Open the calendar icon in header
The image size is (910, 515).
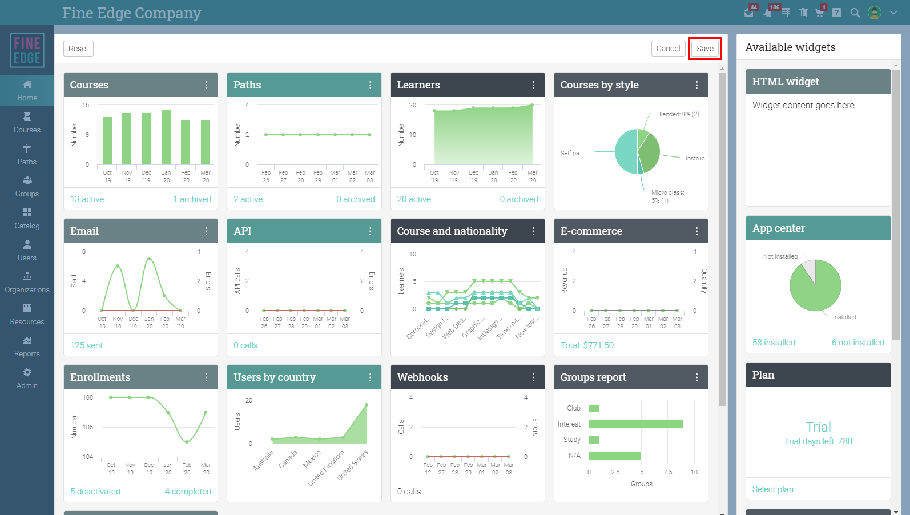tap(786, 13)
